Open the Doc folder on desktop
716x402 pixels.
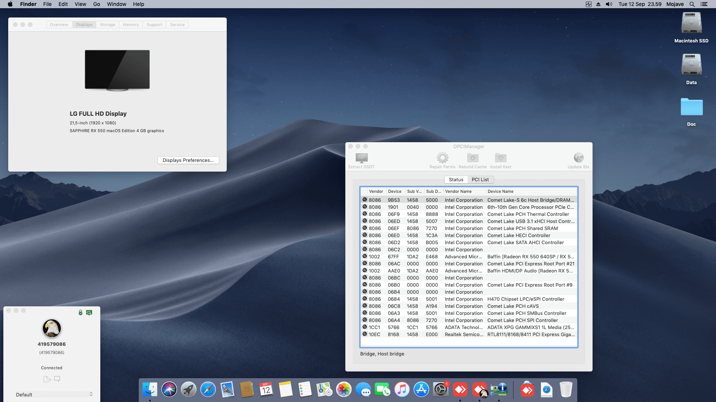tap(691, 108)
